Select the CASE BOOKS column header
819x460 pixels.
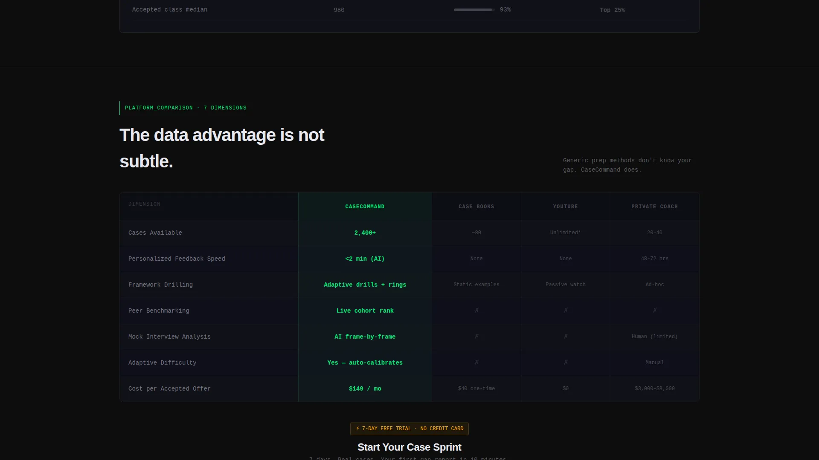[476, 207]
